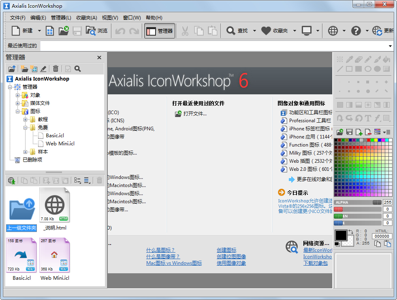397x300 pixels.
Task: Open the new icon project grid button
Action: [x=49, y=31]
